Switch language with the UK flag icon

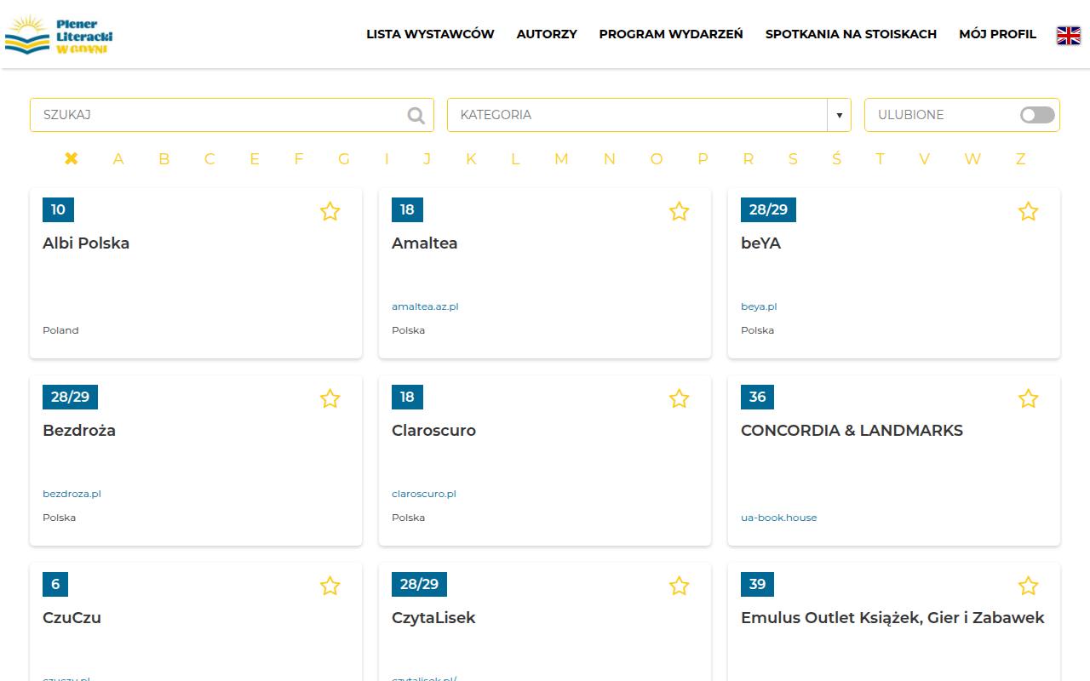[1069, 35]
